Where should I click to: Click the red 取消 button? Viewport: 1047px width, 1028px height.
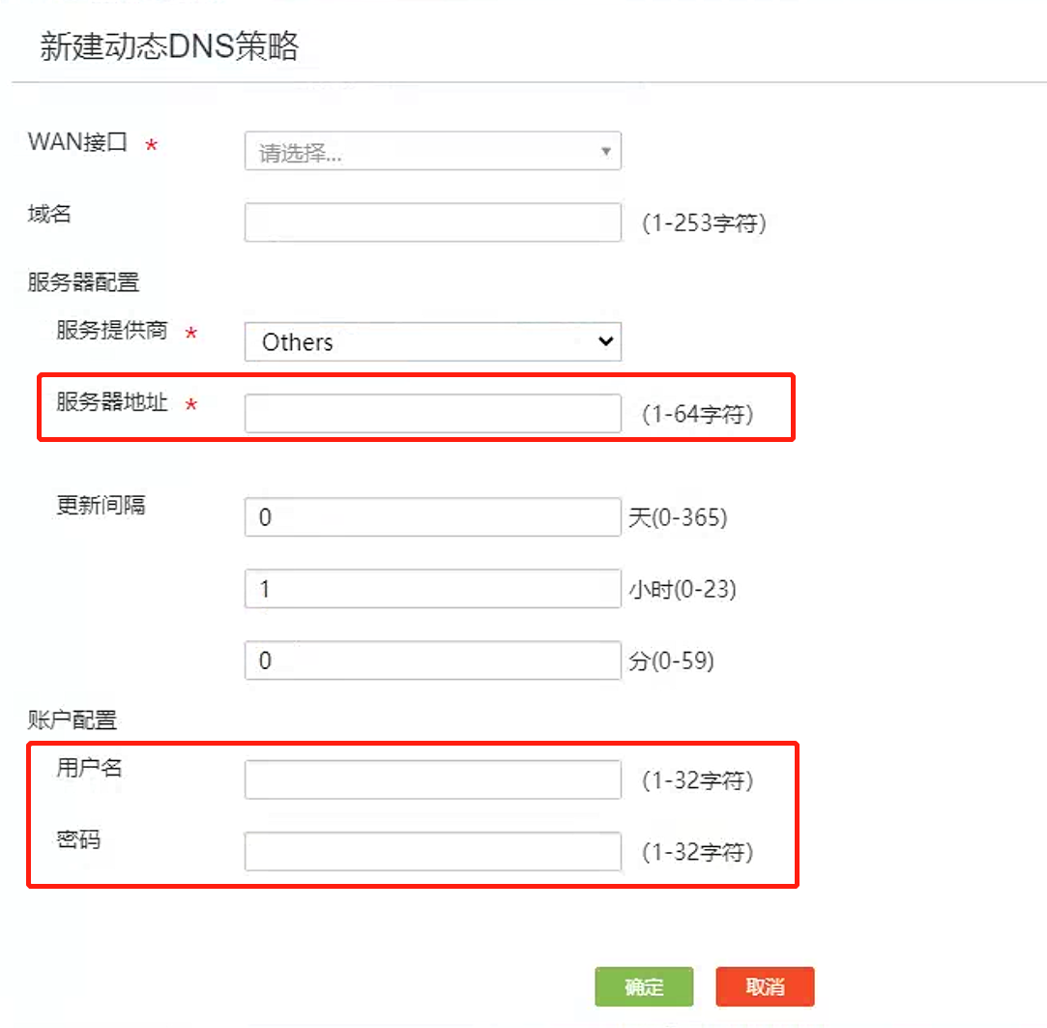(x=765, y=986)
